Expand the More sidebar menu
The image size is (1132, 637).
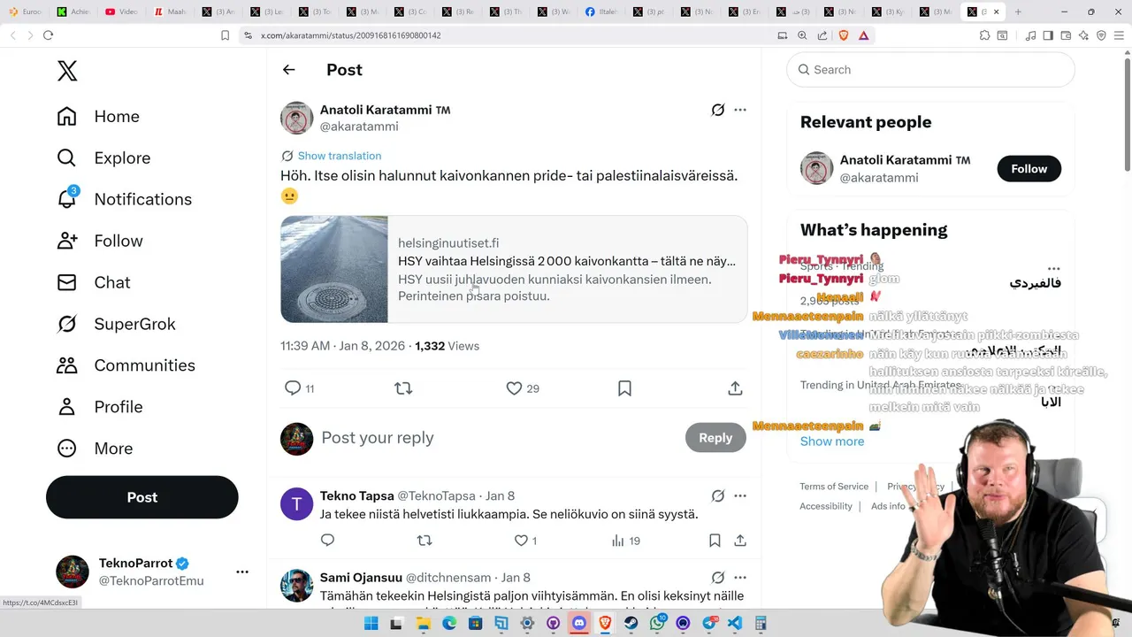tap(95, 449)
